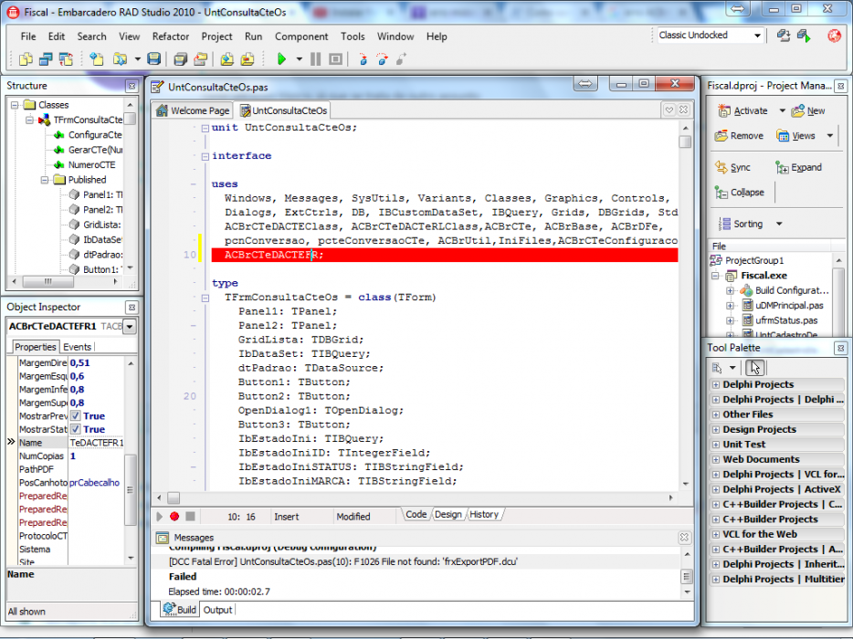This screenshot has width=853, height=639.
Task: Click the macro record red button
Action: pos(174,517)
